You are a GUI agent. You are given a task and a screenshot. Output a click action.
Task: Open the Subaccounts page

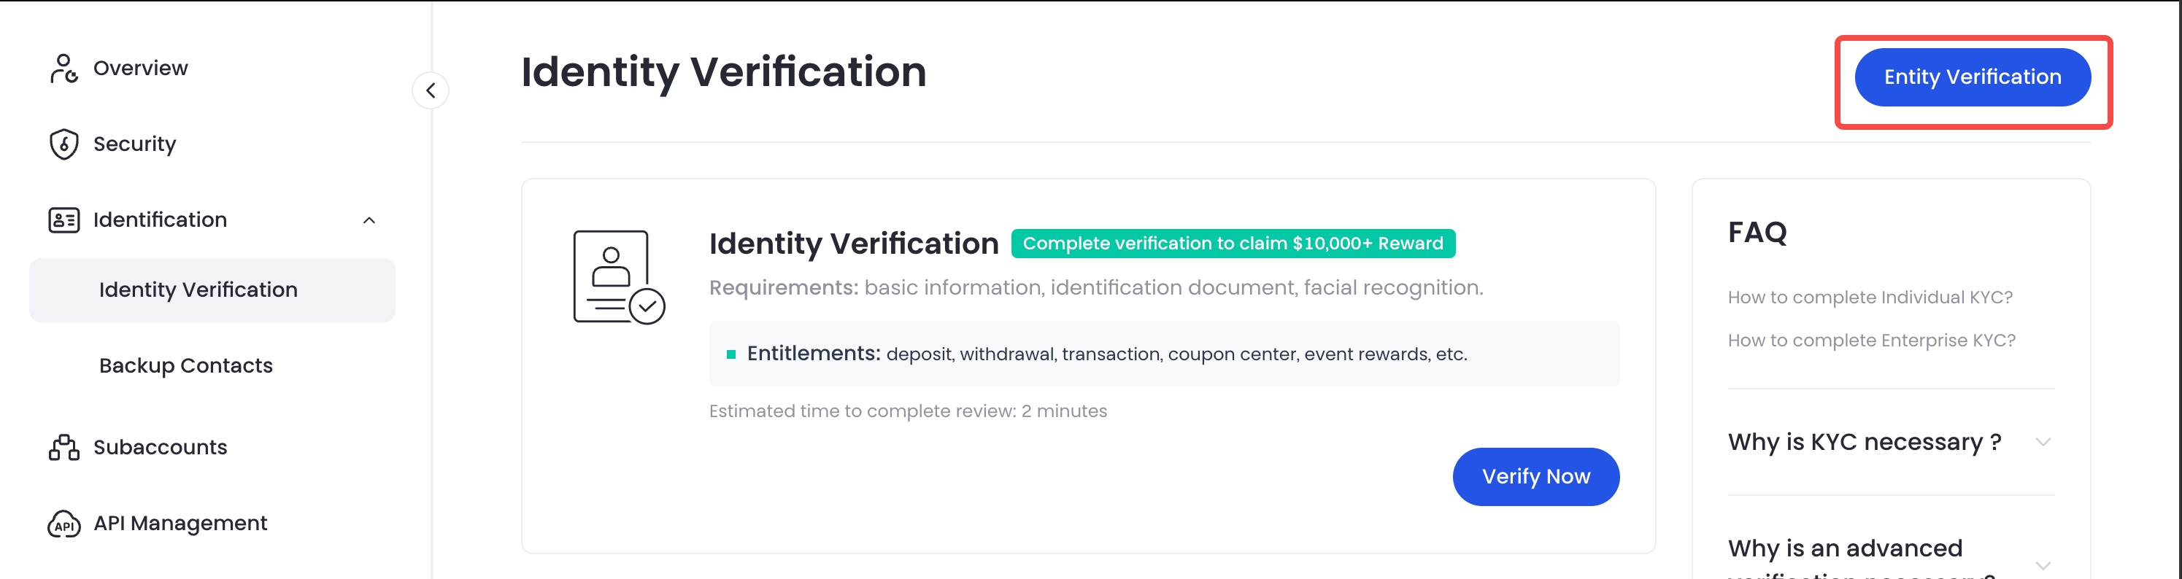(160, 447)
